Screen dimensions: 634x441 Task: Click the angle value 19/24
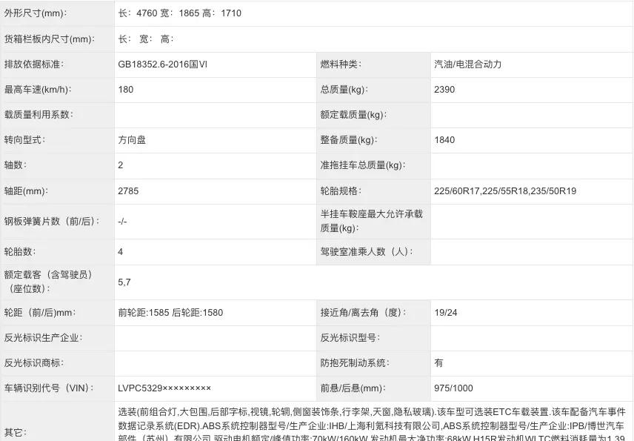[x=446, y=312]
